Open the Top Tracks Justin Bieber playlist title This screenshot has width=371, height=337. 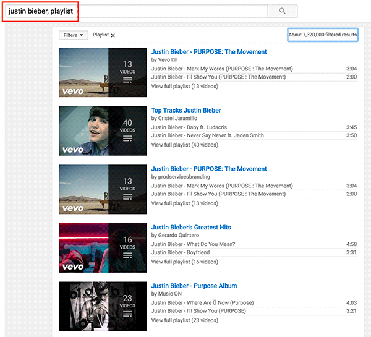pos(186,110)
